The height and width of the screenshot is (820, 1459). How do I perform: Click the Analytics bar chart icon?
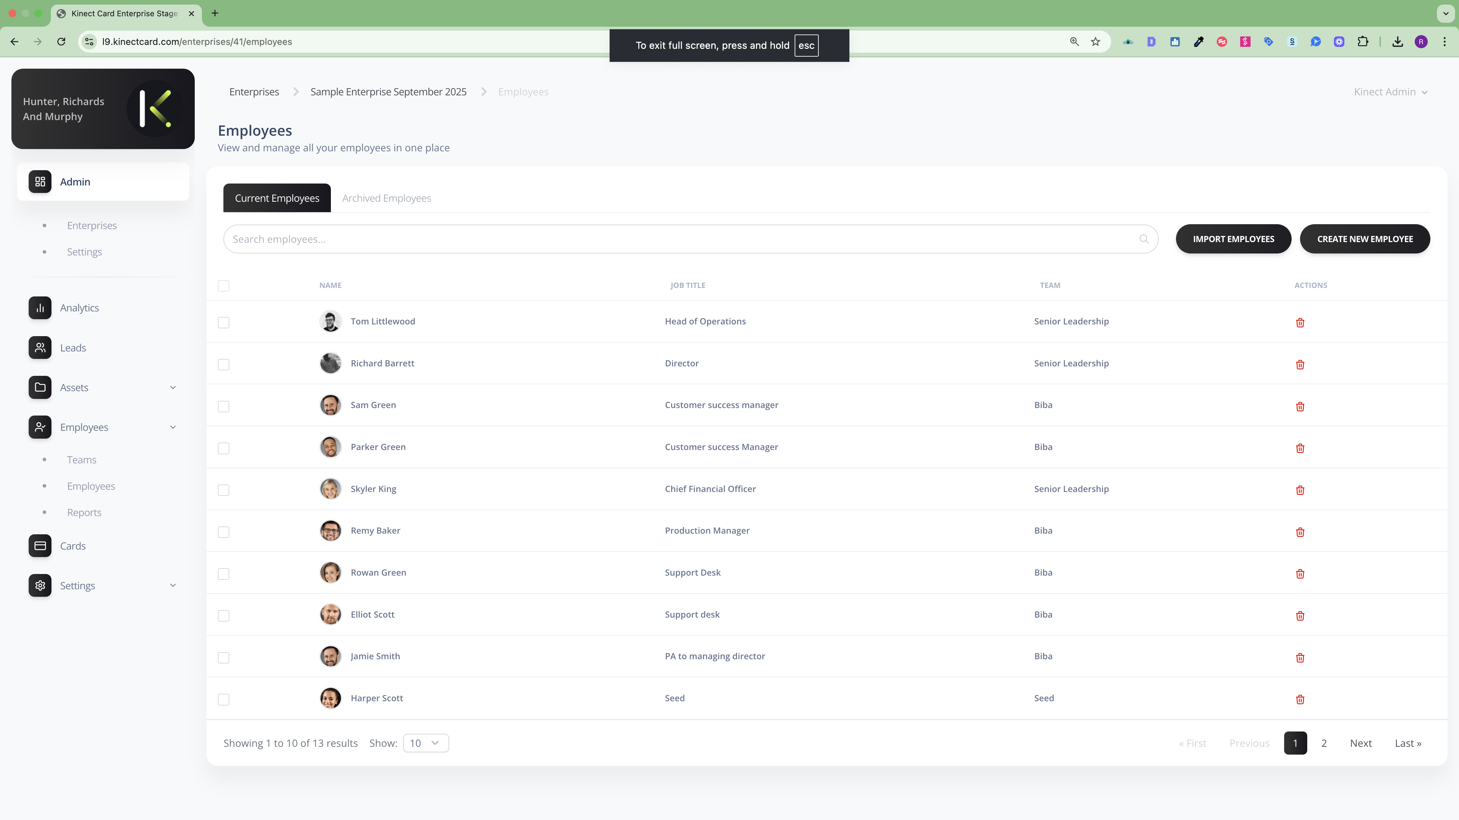40,308
